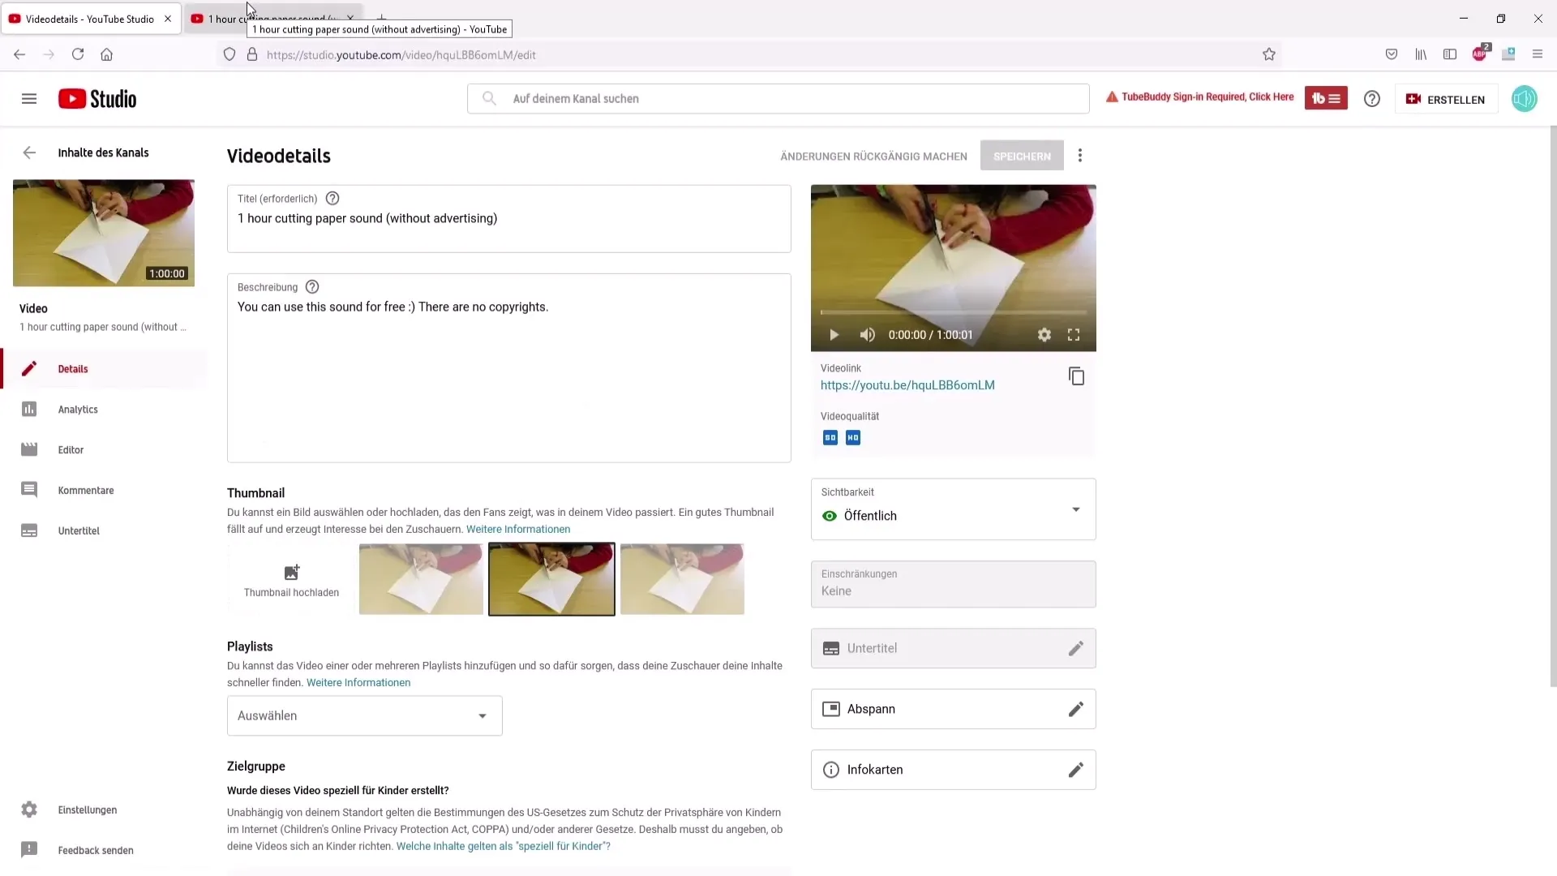This screenshot has height=876, width=1557.
Task: Click the Untertitel sidebar icon in details
Action: click(x=29, y=530)
